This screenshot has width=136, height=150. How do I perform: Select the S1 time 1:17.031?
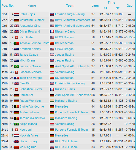coord(105,135)
